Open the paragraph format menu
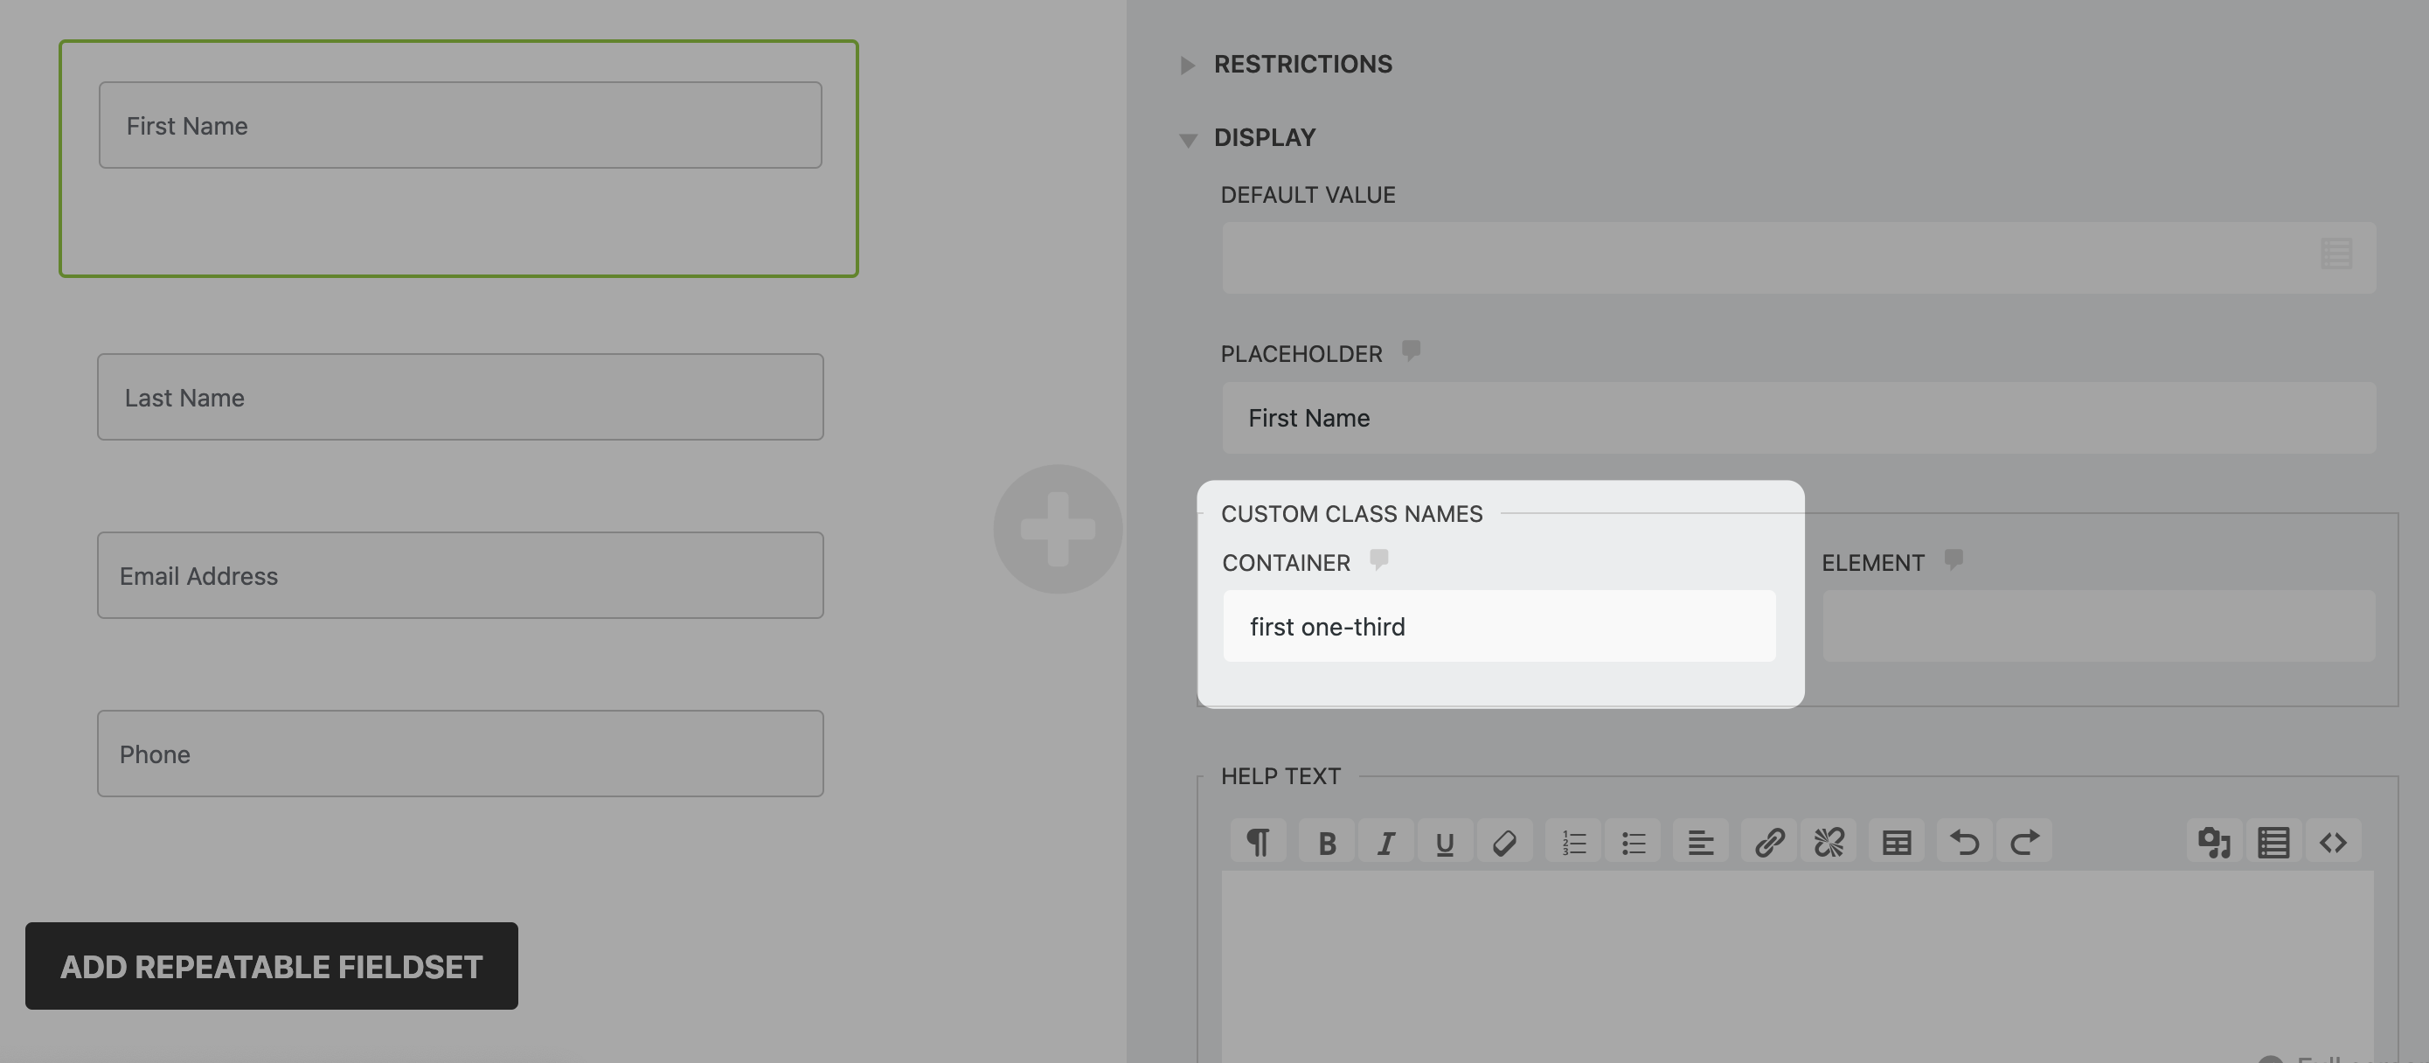 [1258, 841]
